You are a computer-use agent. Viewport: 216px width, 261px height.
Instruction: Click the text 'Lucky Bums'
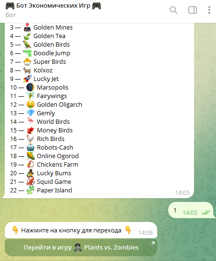[54, 173]
